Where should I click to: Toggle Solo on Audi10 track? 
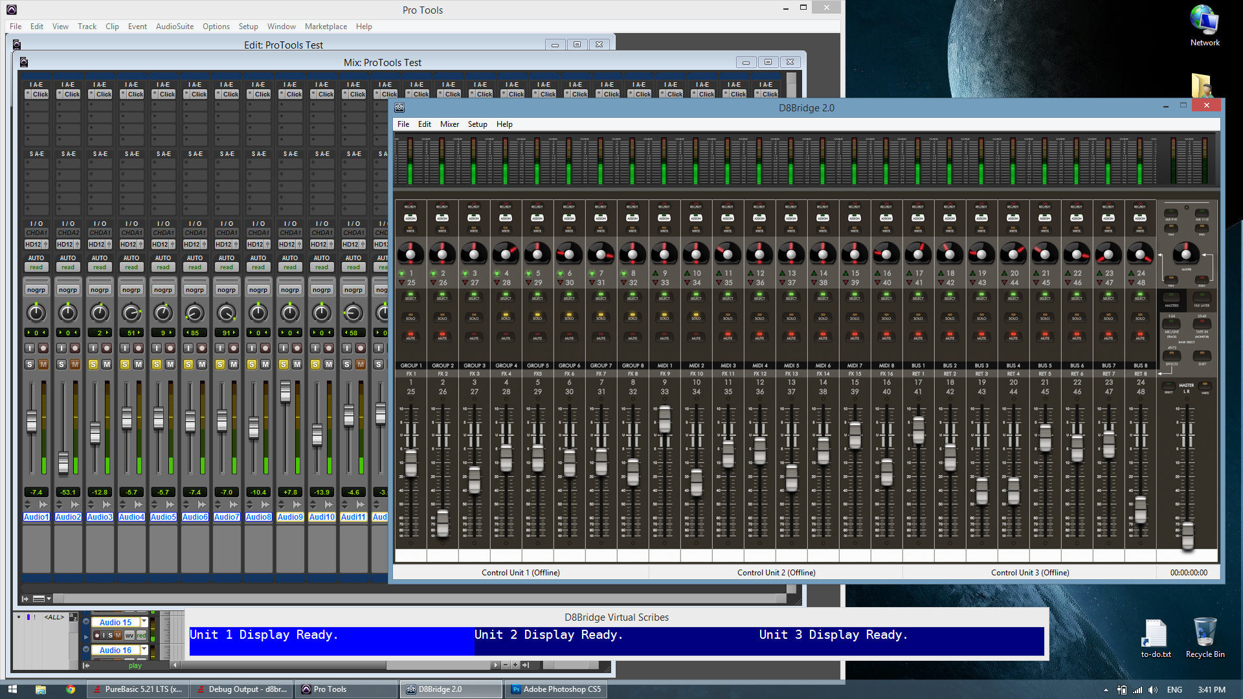pos(315,364)
